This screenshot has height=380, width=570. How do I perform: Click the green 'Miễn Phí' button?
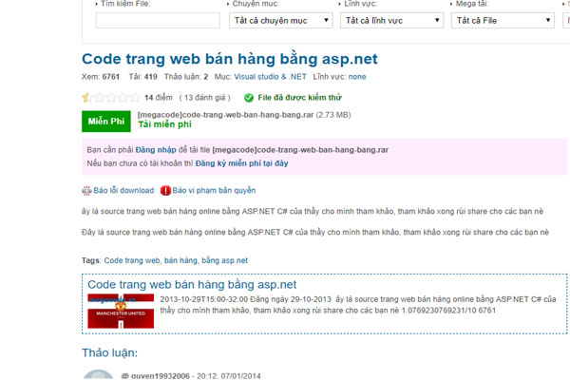pos(106,121)
